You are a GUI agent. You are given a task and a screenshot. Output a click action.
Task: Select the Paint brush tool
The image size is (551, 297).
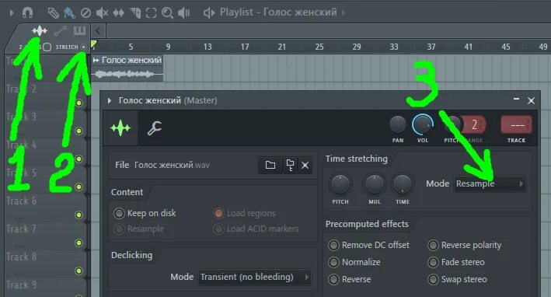tap(69, 13)
